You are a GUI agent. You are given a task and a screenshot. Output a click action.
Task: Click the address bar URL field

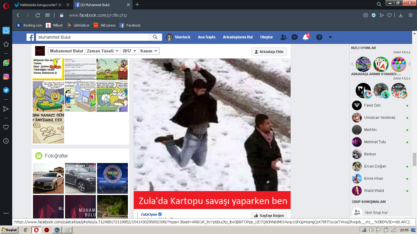[98, 15]
